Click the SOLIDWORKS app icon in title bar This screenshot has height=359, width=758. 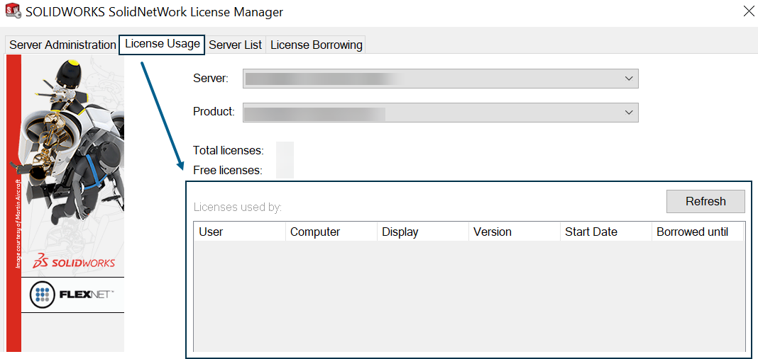pos(12,11)
